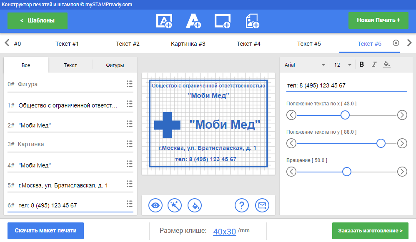Viewport: 416px width, 242px height.
Task: Add new picture element icon
Action: pos(252,21)
